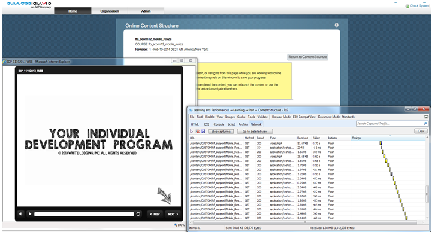Save captured traffic with disk icon
The image size is (431, 232).
click(x=203, y=132)
